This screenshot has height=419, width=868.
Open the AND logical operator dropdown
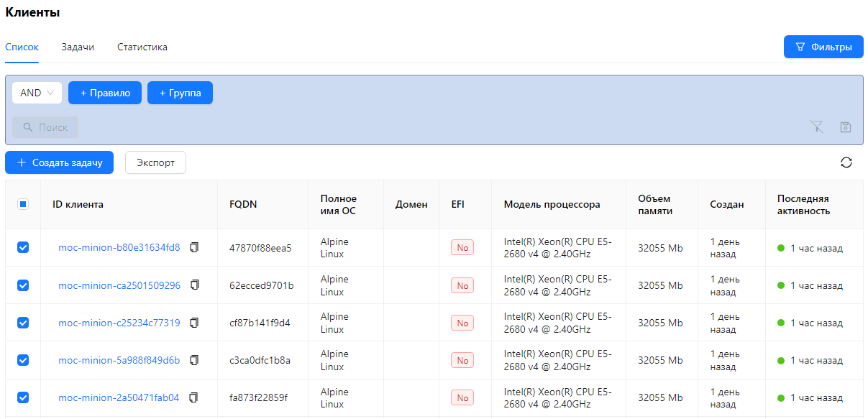tap(37, 93)
